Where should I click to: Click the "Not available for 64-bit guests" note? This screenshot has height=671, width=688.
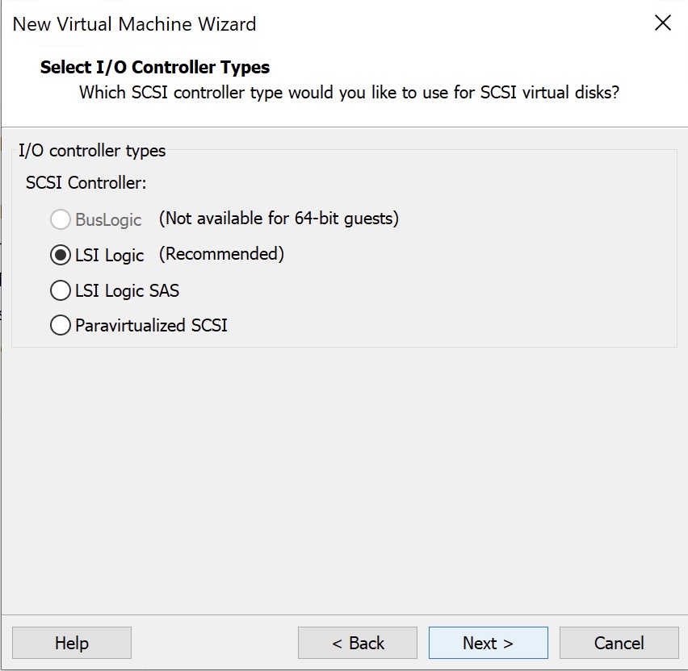pos(279,219)
